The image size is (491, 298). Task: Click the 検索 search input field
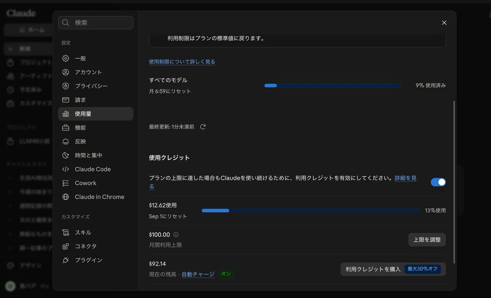pos(96,23)
